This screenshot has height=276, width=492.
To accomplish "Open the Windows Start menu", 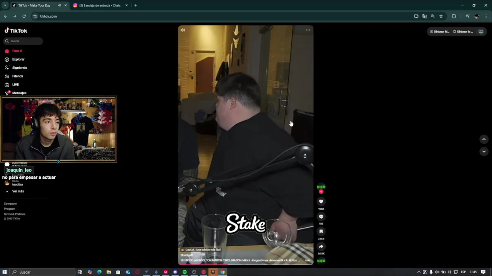I will (x=5, y=272).
